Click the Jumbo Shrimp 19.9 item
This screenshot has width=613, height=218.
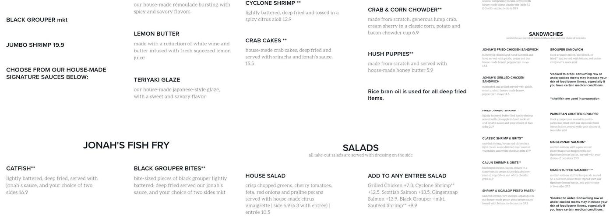pos(35,45)
